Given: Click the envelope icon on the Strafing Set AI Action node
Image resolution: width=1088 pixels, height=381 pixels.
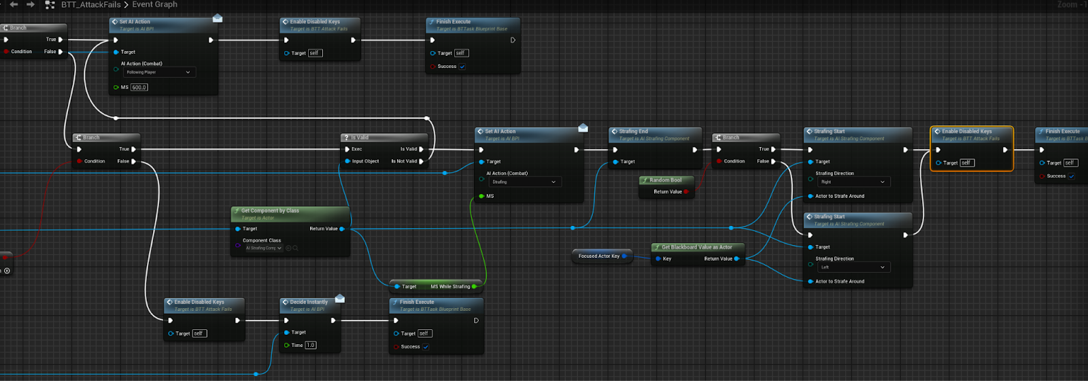Looking at the screenshot, I should click(x=583, y=128).
